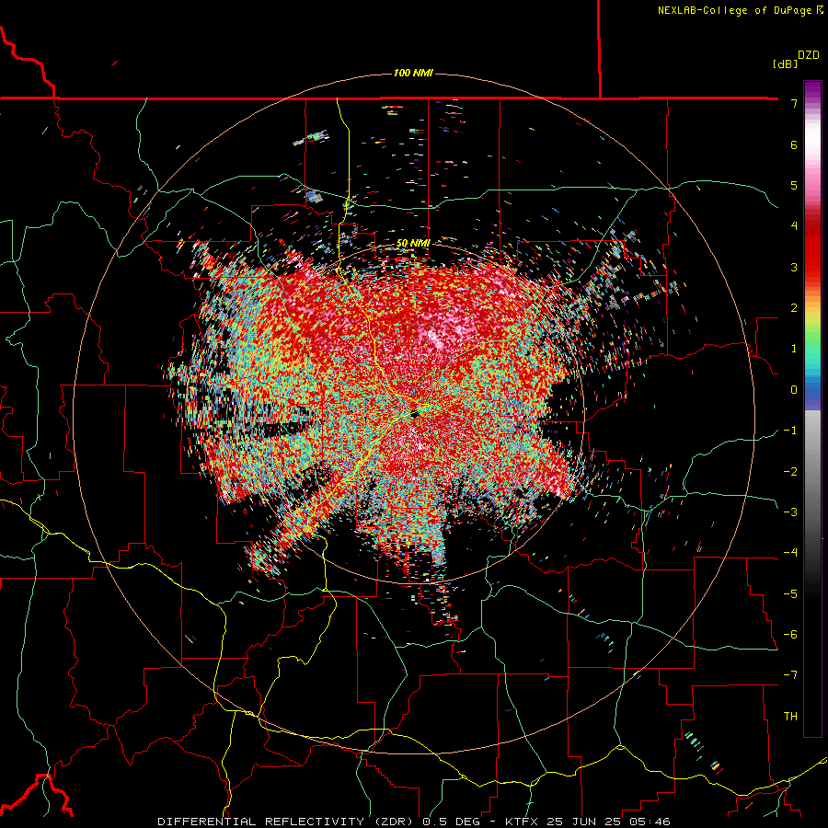Click the [dB] units label
Screen dimensions: 828x828
tap(785, 63)
